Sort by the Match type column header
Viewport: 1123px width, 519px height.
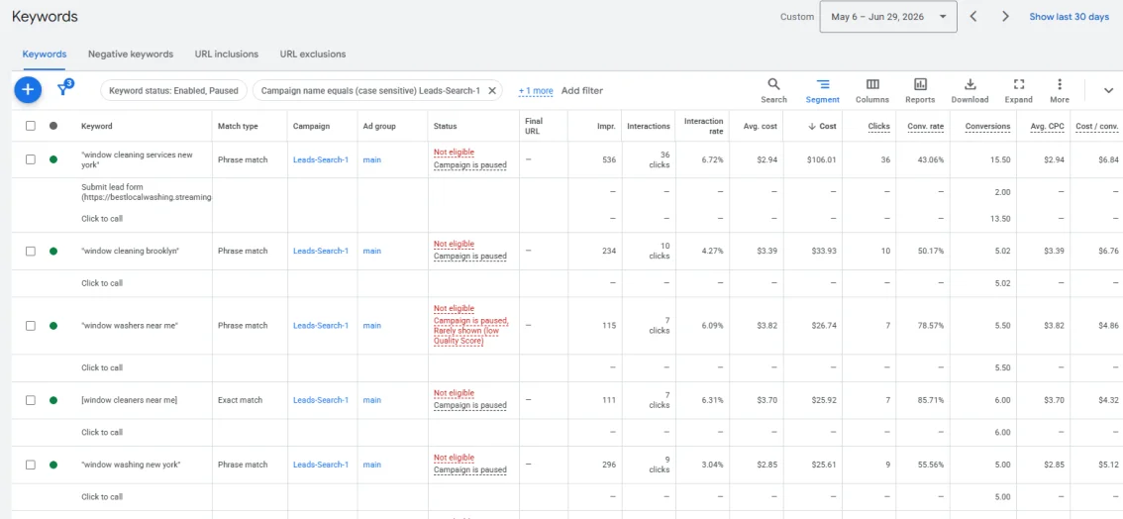[238, 126]
